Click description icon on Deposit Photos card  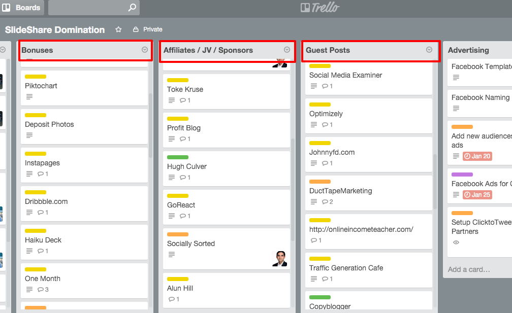[29, 135]
